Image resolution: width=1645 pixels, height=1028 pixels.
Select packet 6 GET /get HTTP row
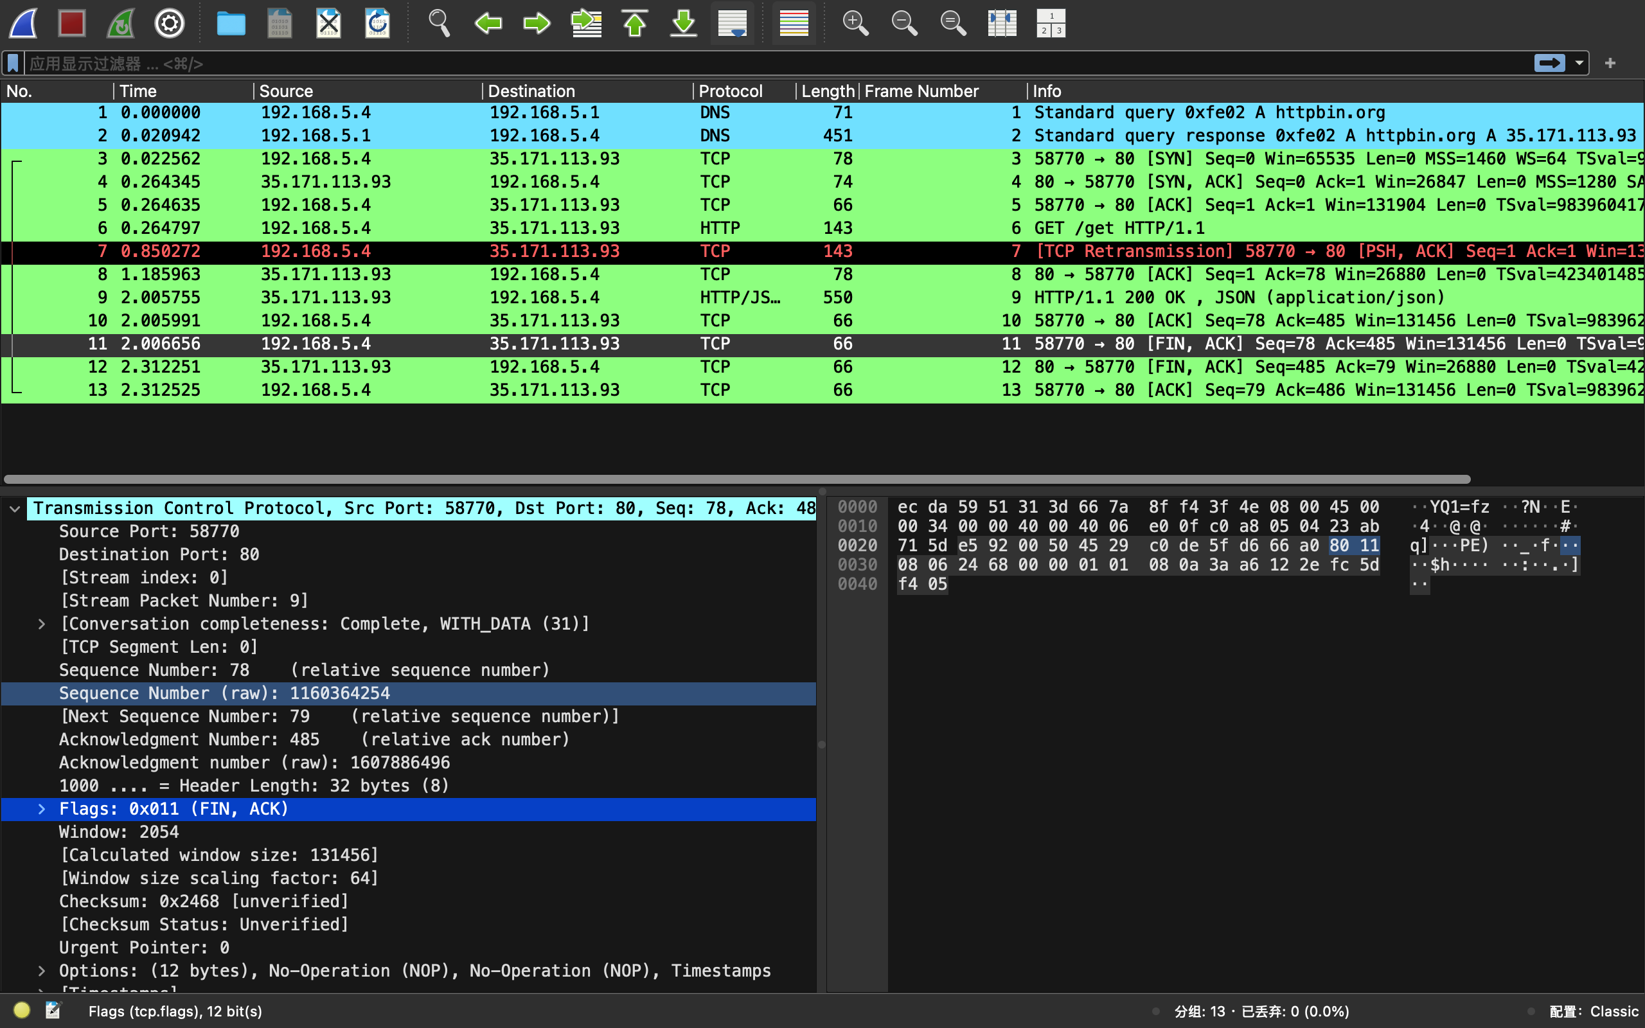pos(822,229)
